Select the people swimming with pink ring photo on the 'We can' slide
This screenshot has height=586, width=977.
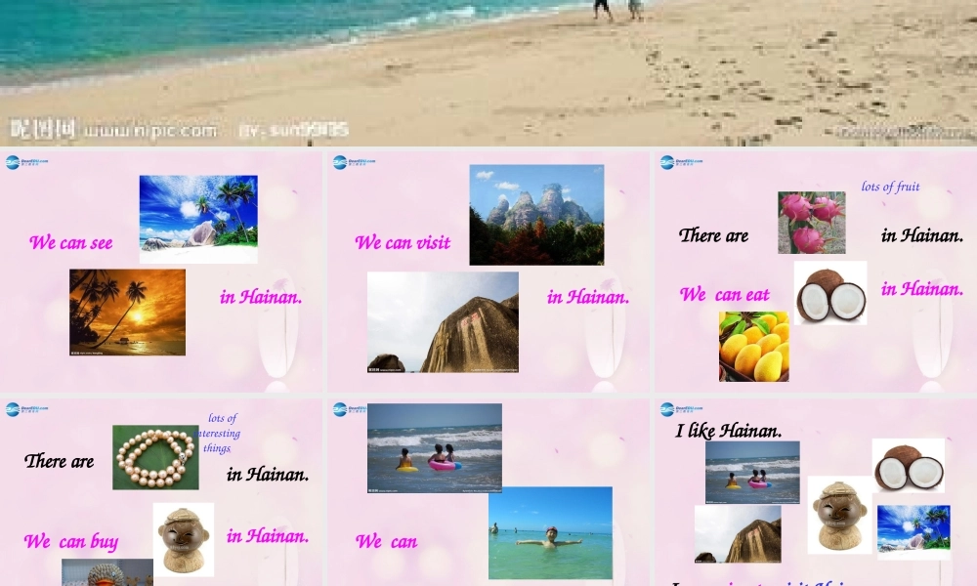click(x=435, y=447)
